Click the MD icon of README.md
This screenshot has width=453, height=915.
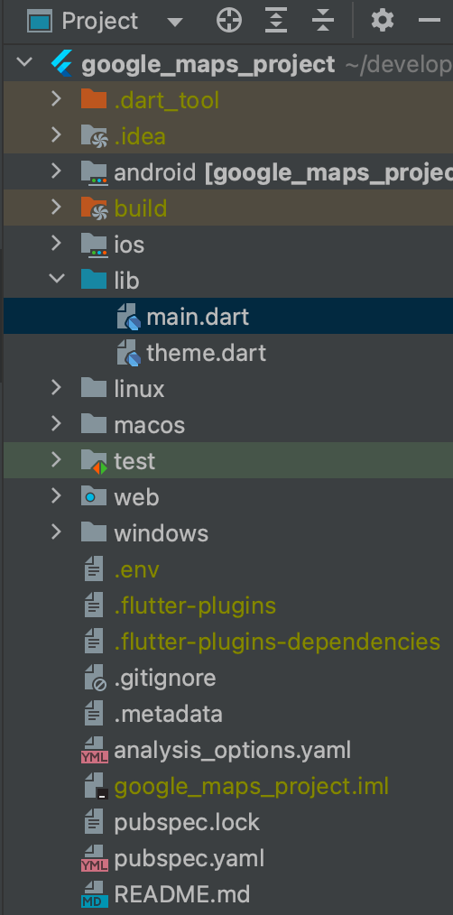[94, 896]
